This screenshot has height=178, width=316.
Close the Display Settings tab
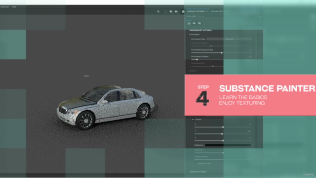[207, 11]
